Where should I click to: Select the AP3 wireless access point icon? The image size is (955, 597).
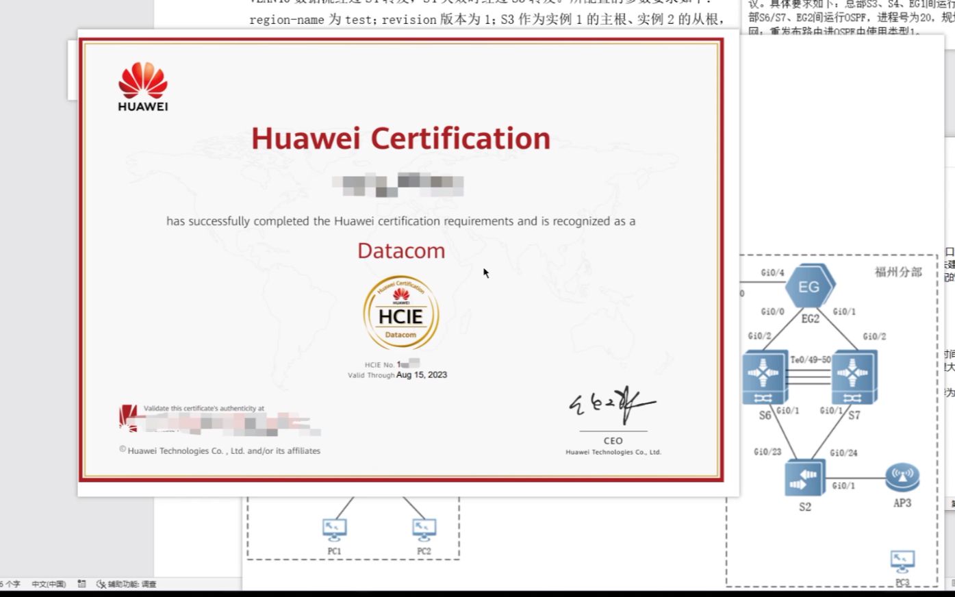[902, 477]
